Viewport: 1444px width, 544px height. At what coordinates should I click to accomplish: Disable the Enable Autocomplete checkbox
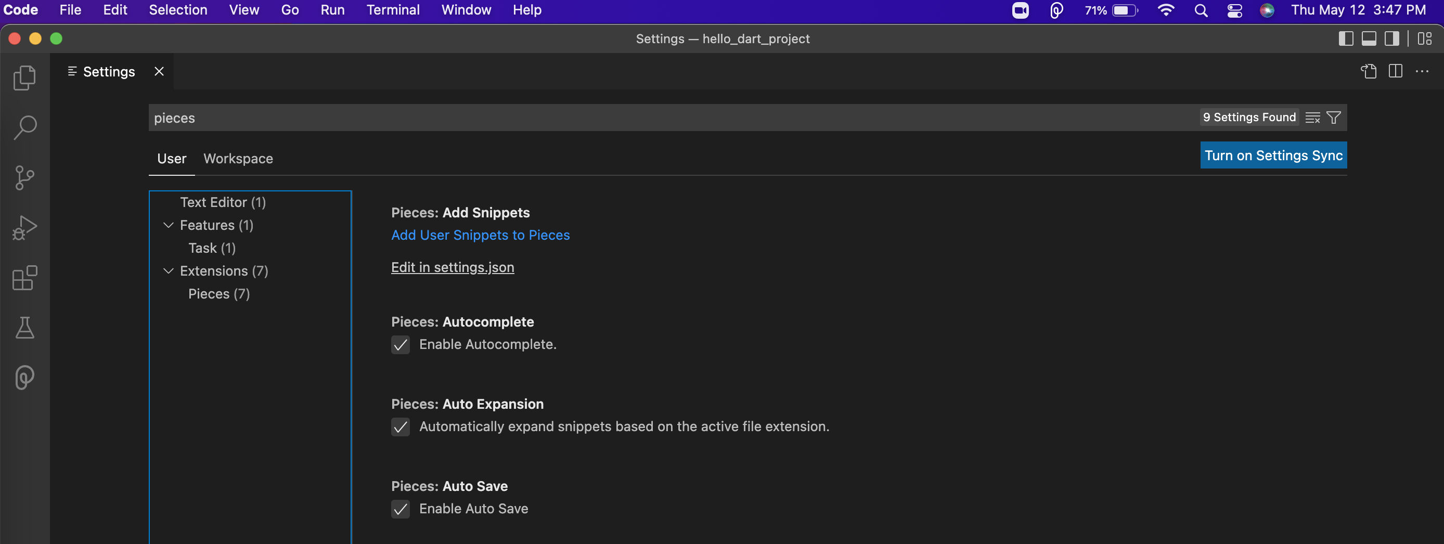[x=400, y=345]
